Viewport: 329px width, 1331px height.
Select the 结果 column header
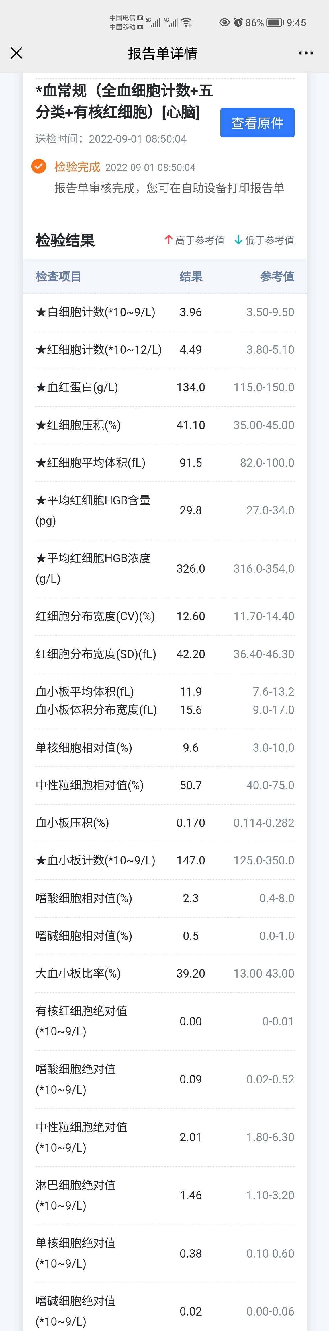(x=191, y=276)
